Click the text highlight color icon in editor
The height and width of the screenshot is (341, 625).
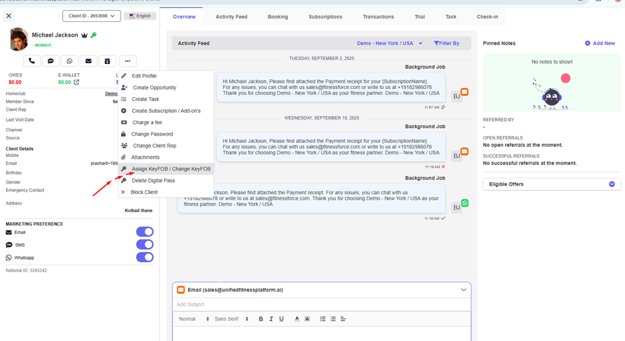(x=307, y=318)
